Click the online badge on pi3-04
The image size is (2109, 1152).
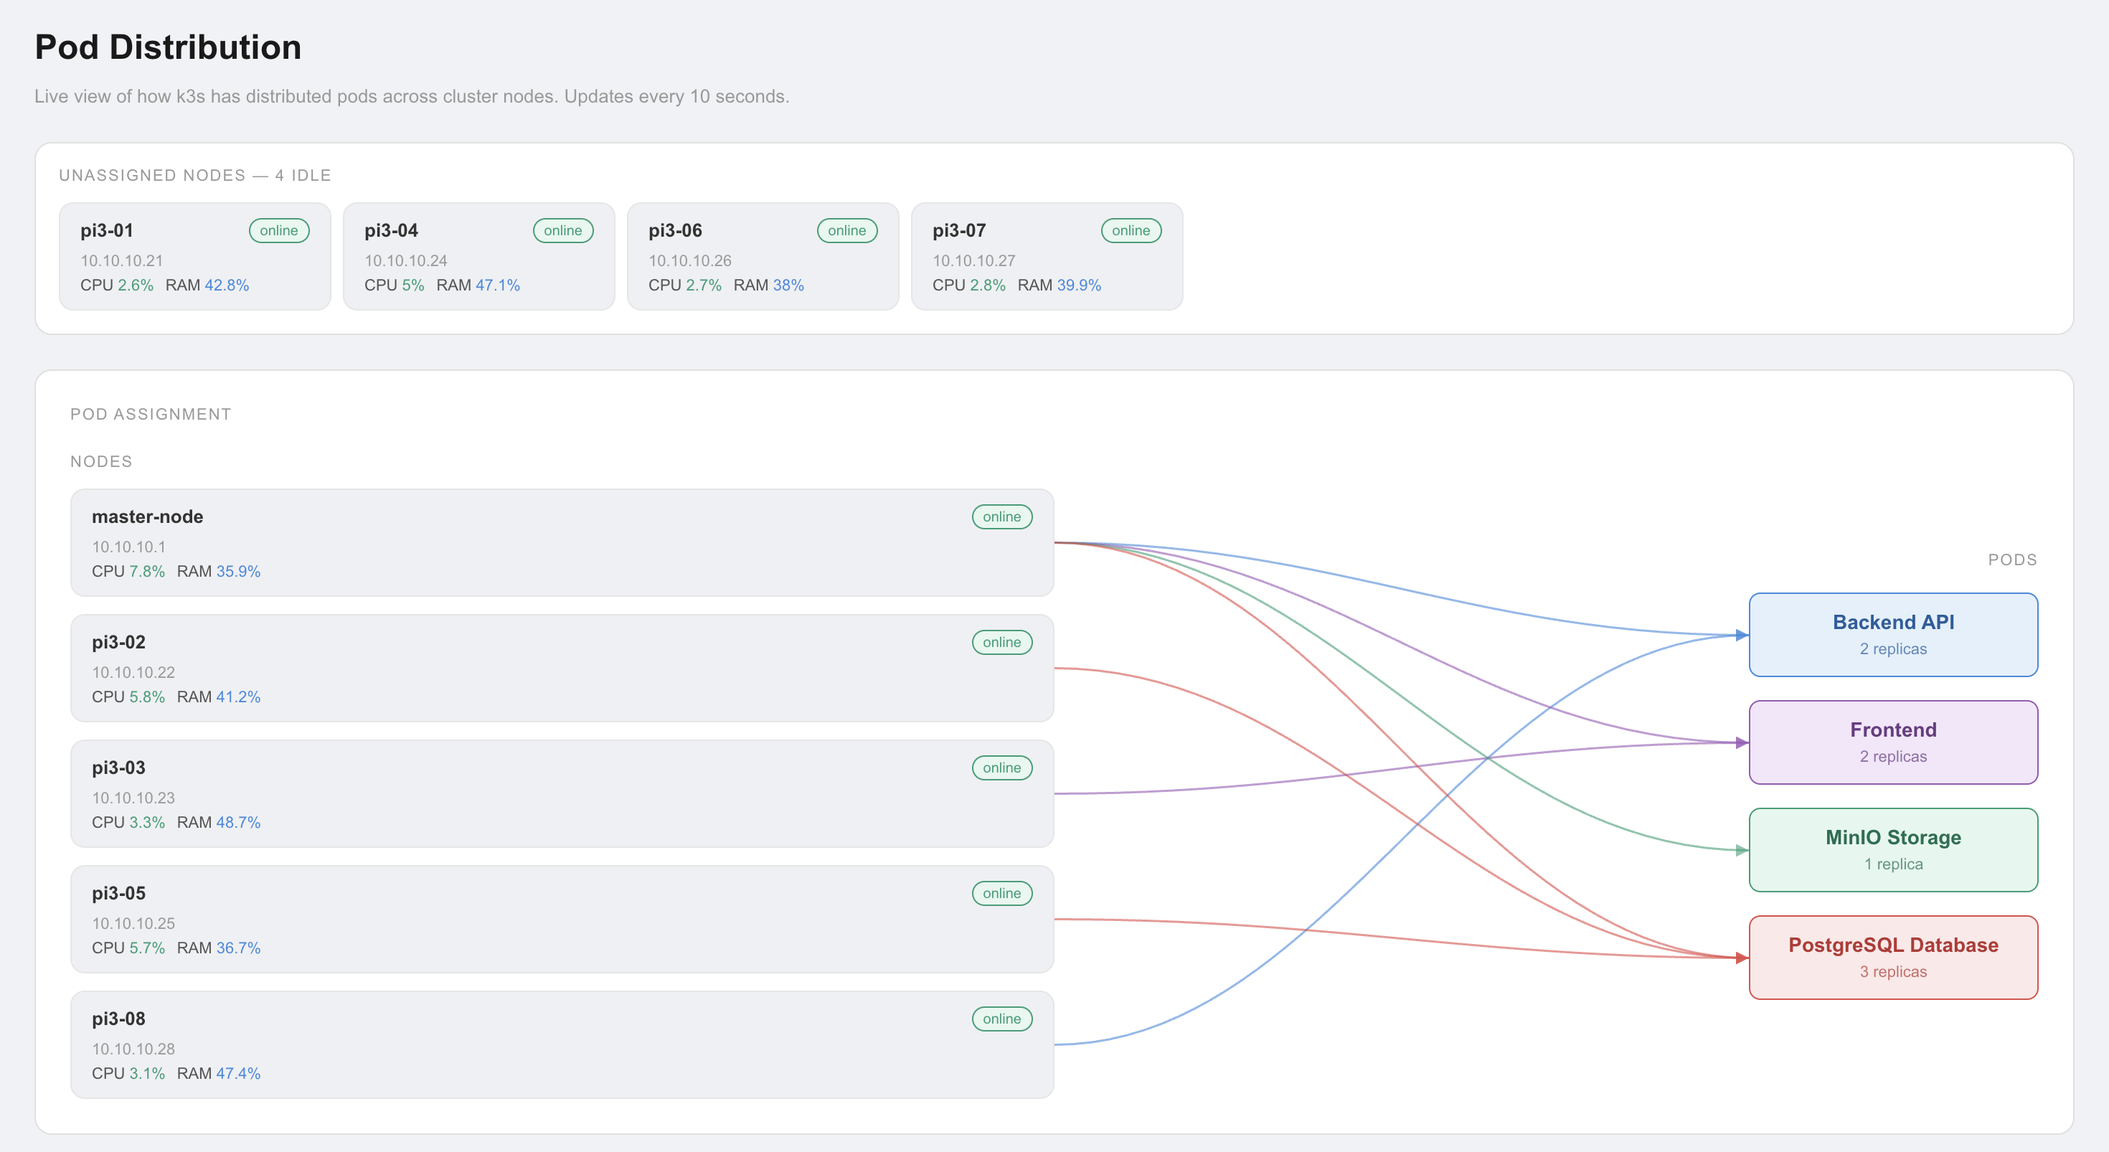click(x=562, y=231)
